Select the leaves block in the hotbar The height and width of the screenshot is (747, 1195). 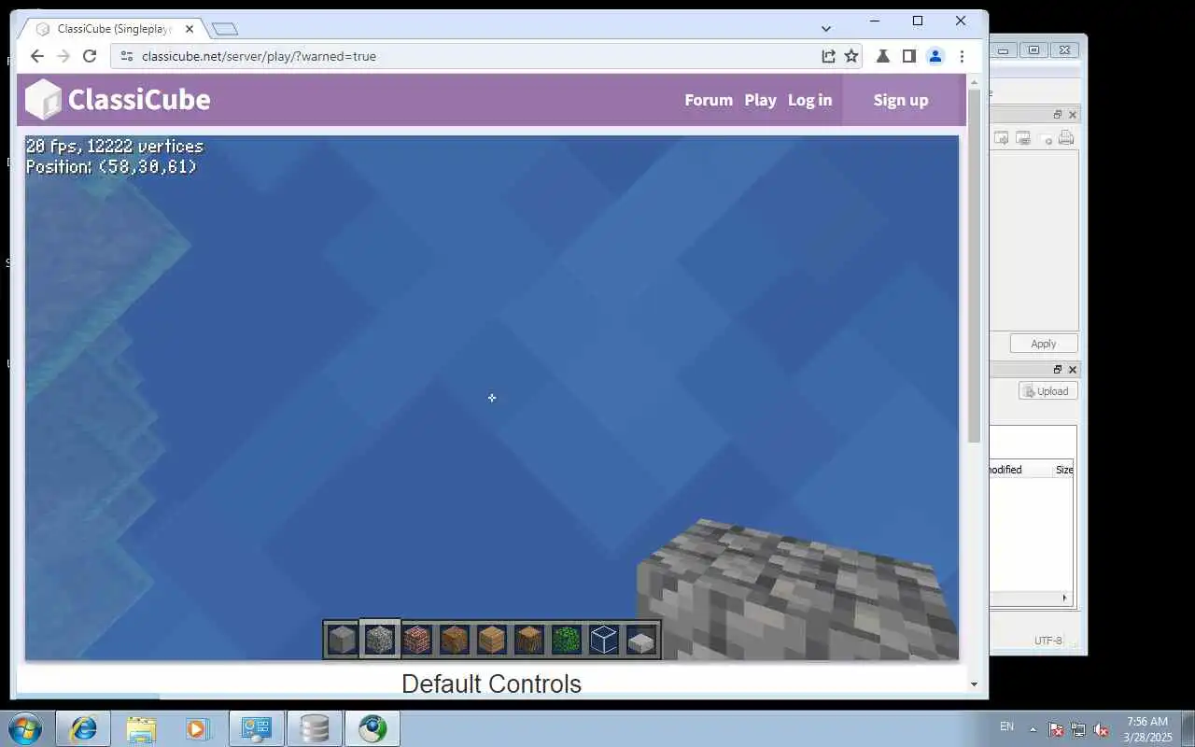(567, 640)
